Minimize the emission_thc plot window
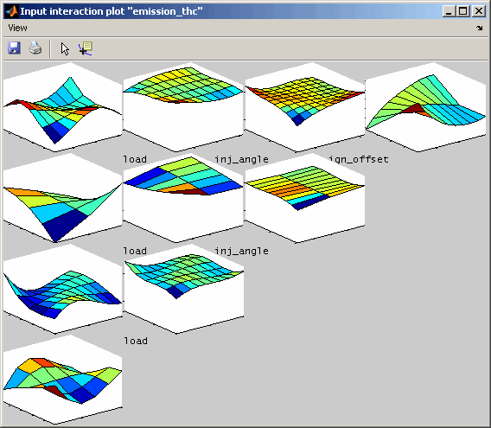Image resolution: width=491 pixels, height=428 pixels. coord(449,11)
